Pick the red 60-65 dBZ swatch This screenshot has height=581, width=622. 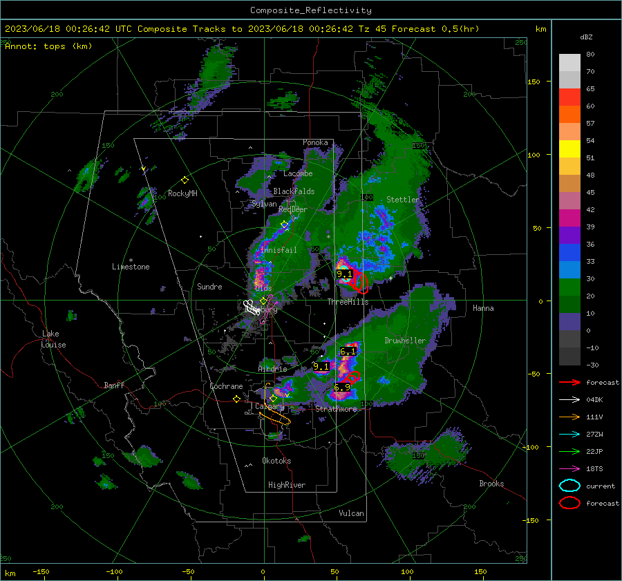[569, 97]
